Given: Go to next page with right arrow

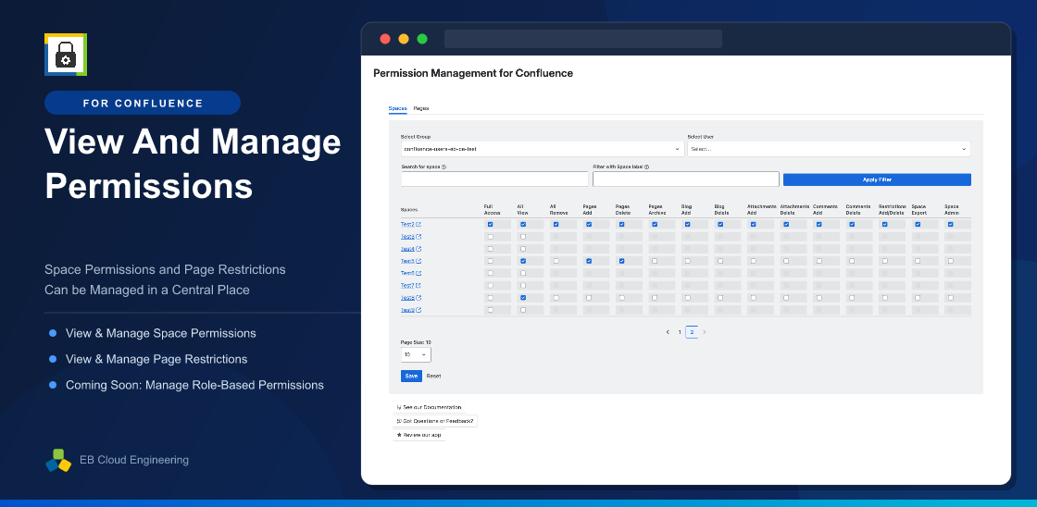Looking at the screenshot, I should point(704,332).
